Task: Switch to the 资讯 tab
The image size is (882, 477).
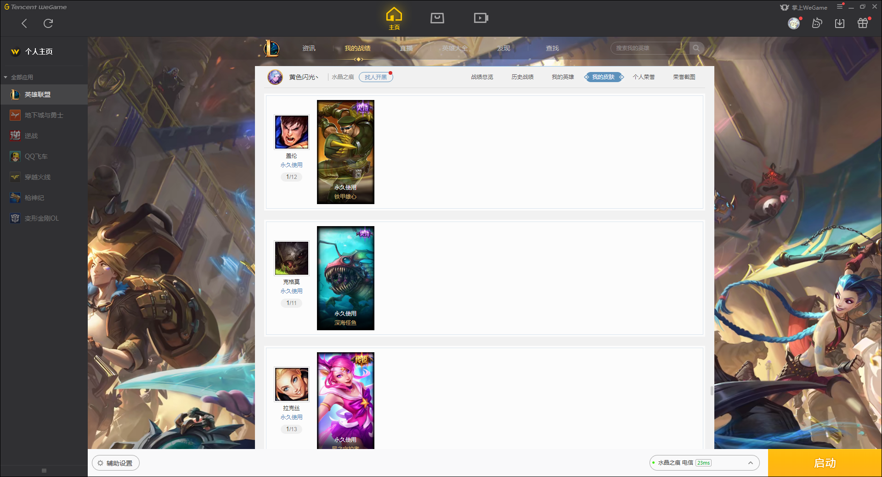Action: tap(309, 48)
